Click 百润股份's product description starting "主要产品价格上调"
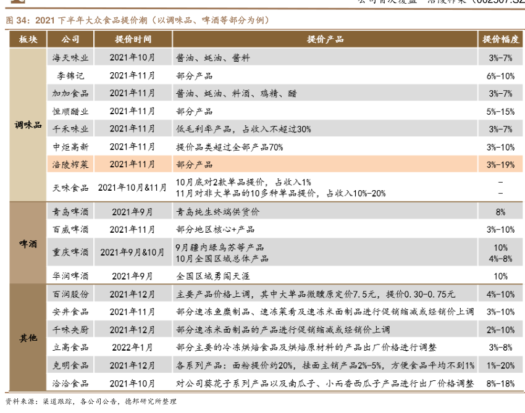The width and height of the screenshot is (525, 413). point(316,294)
